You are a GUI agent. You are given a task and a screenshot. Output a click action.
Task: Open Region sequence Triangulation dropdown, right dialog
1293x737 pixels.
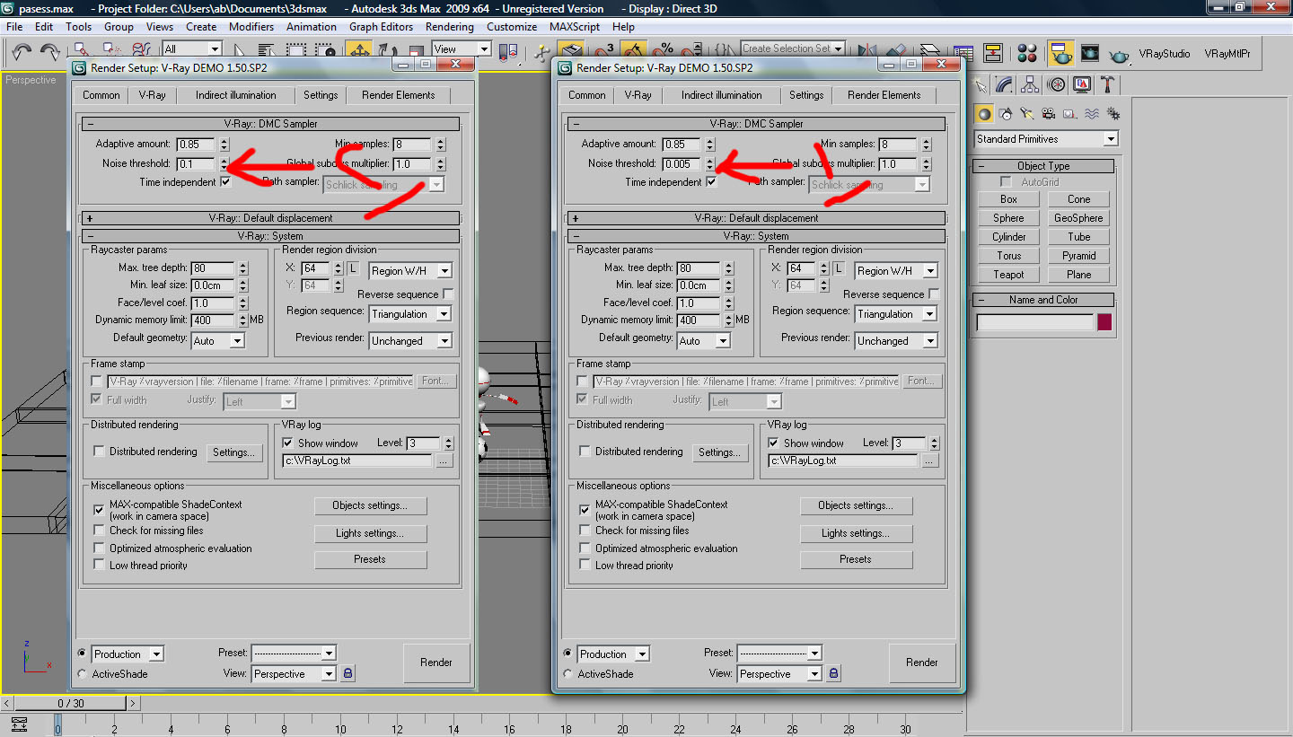pyautogui.click(x=896, y=314)
